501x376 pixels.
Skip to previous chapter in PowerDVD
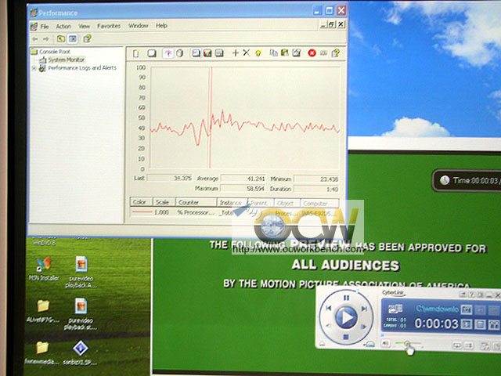(x=329, y=308)
